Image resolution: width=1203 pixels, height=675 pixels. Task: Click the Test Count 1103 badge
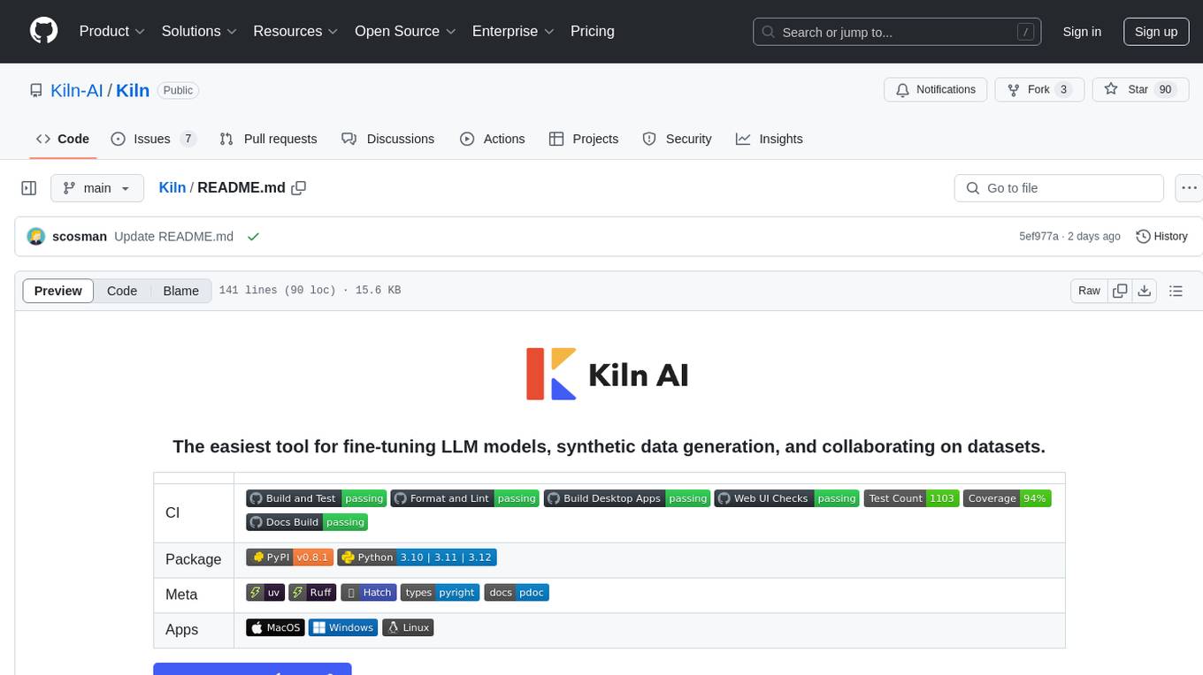pos(912,498)
